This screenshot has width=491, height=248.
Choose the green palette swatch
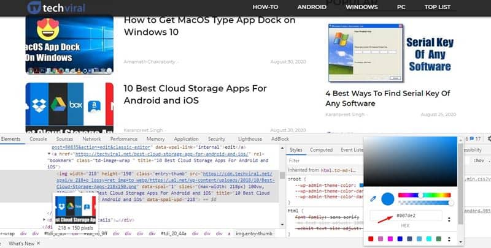click(x=439, y=239)
